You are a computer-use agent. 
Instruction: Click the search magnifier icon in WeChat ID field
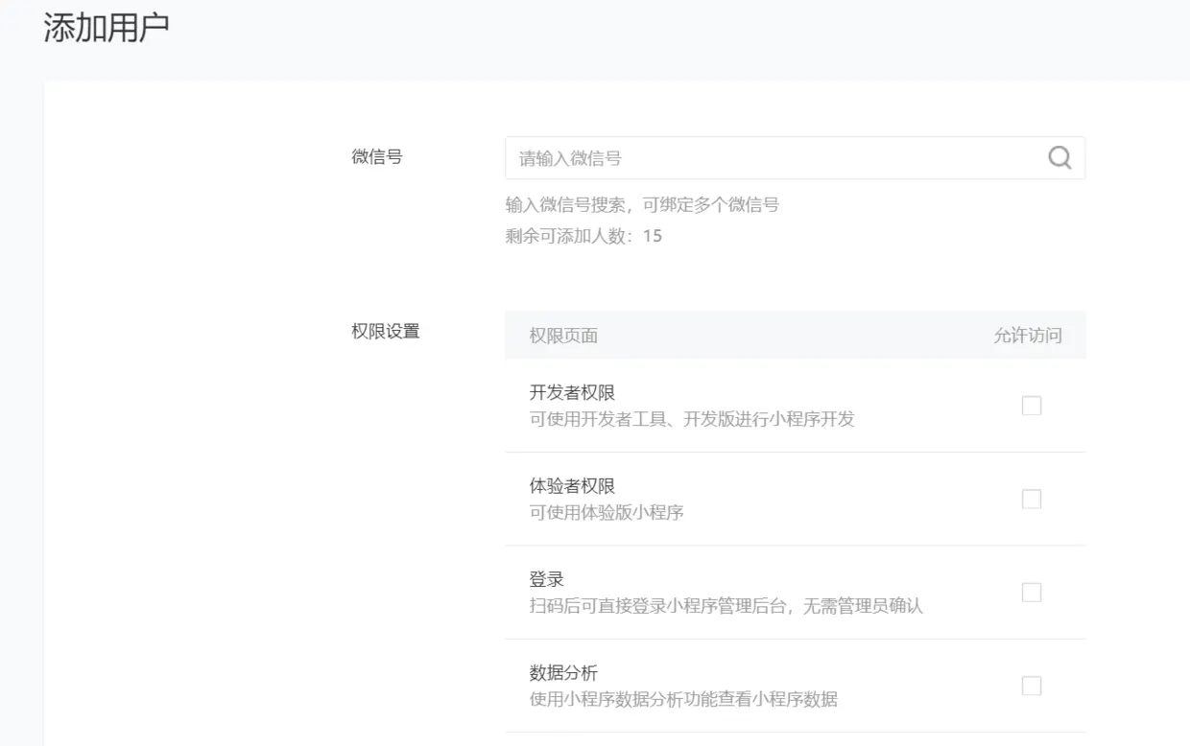[1059, 158]
